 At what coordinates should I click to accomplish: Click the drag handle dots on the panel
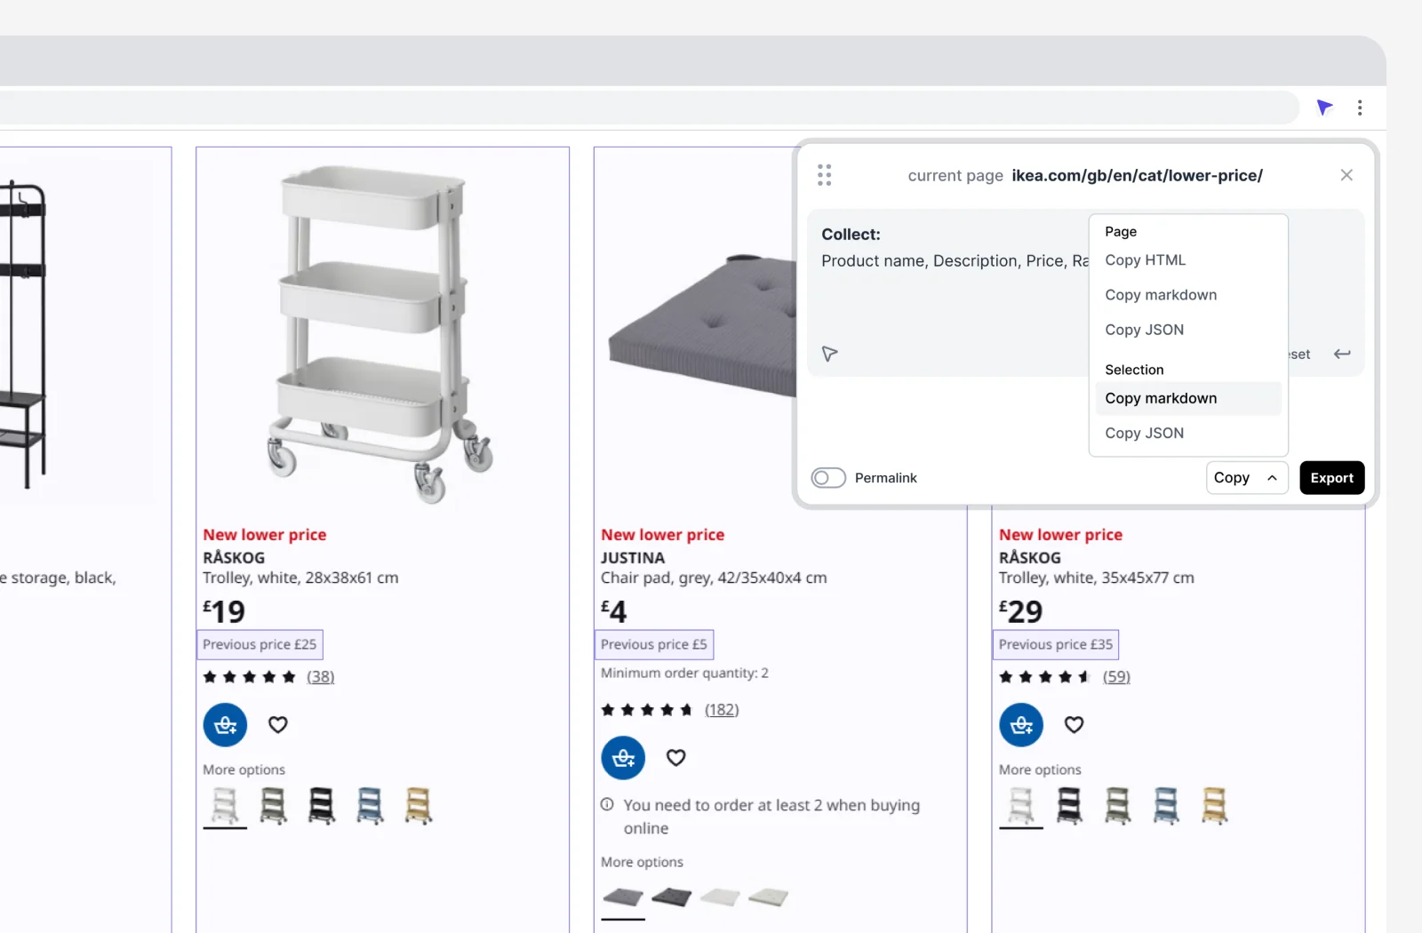(x=824, y=175)
